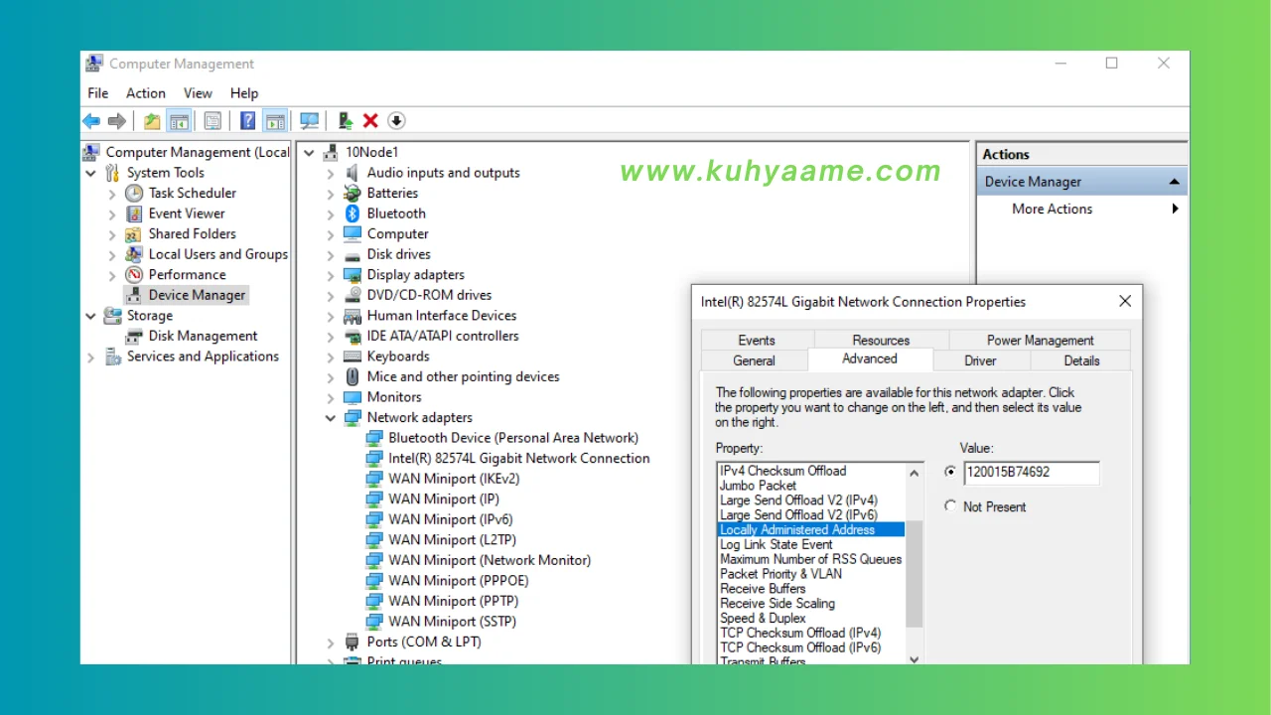1271x715 pixels.
Task: Switch to the General tab
Action: [x=755, y=360]
